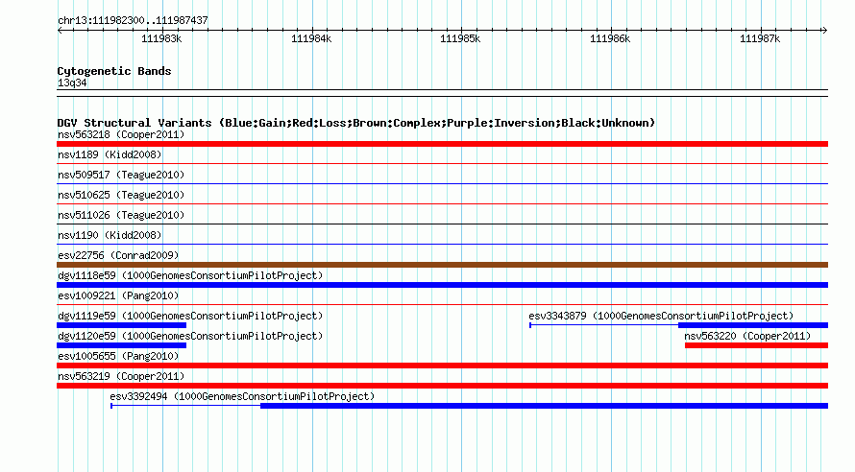Select the short blue dgv1119e59 bar
This screenshot has height=472, width=855.
pyautogui.click(x=122, y=325)
